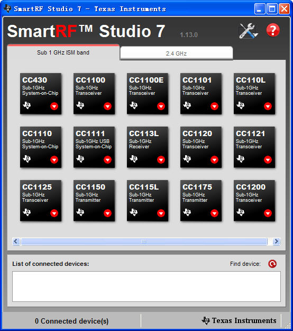
Task: Select the CC1175 title text
Action: point(197,187)
